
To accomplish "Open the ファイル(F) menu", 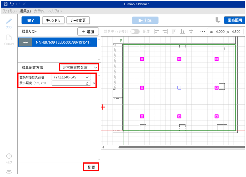I will click(9, 11).
